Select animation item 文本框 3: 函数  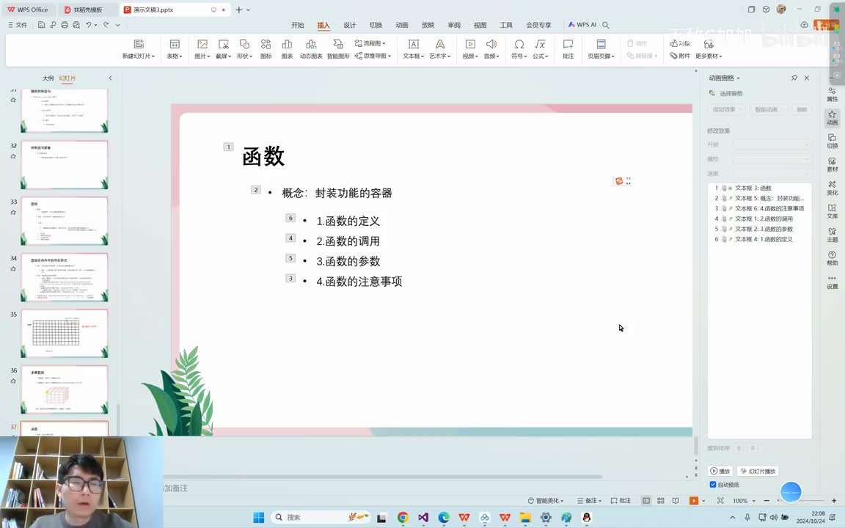click(x=759, y=188)
